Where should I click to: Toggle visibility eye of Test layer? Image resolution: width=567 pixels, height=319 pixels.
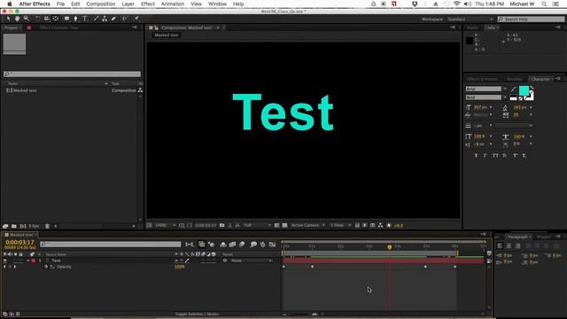click(x=5, y=261)
